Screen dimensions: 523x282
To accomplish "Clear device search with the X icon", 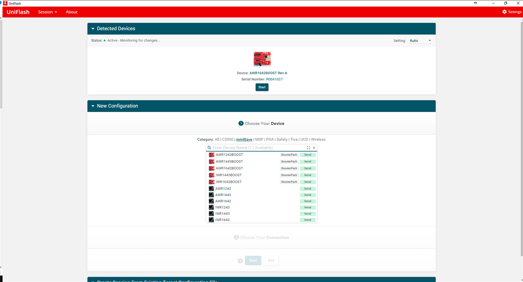I will click(x=314, y=148).
